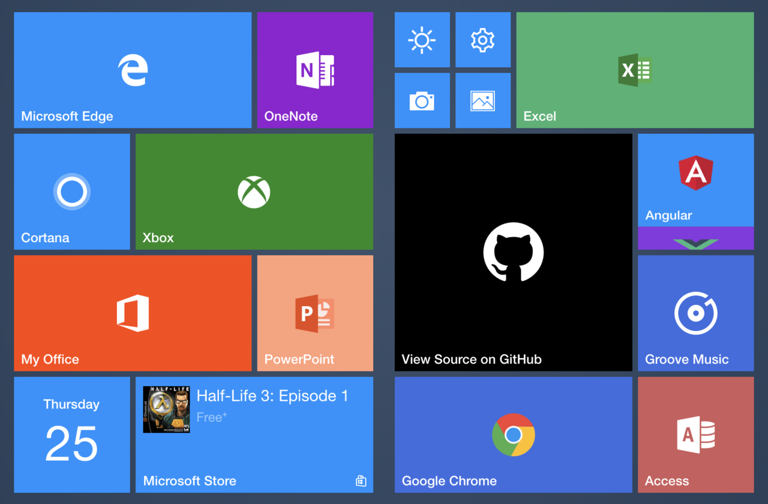
Task: Click the Free+ price label
Action: [212, 417]
